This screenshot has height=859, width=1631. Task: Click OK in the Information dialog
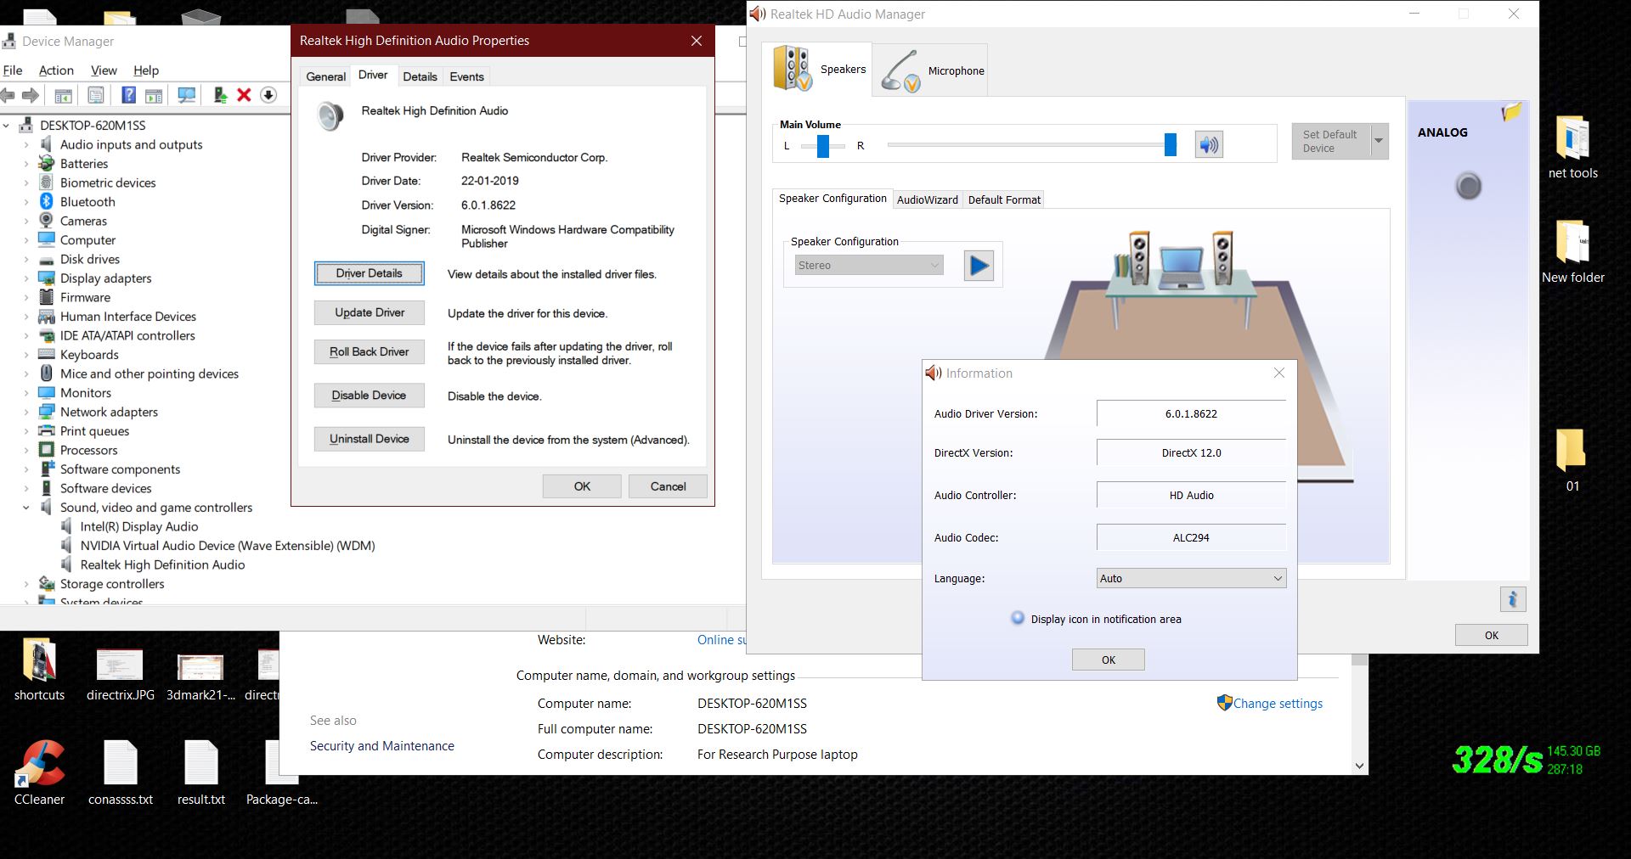(1108, 660)
